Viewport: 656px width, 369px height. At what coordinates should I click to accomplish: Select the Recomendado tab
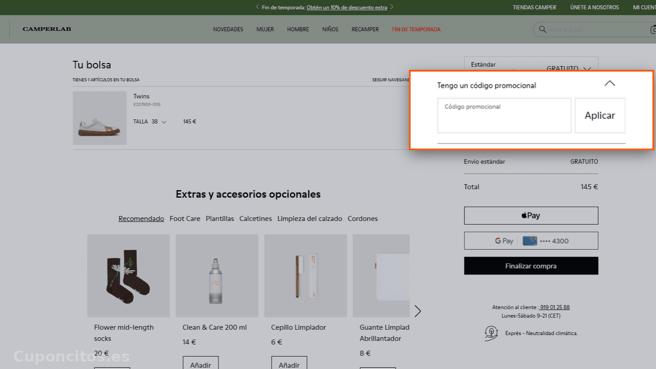(141, 219)
